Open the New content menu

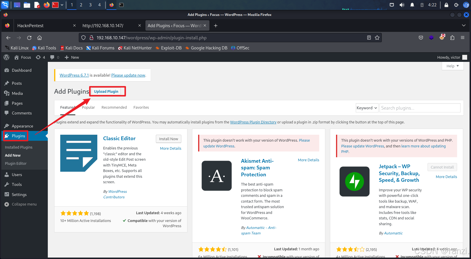(72, 57)
